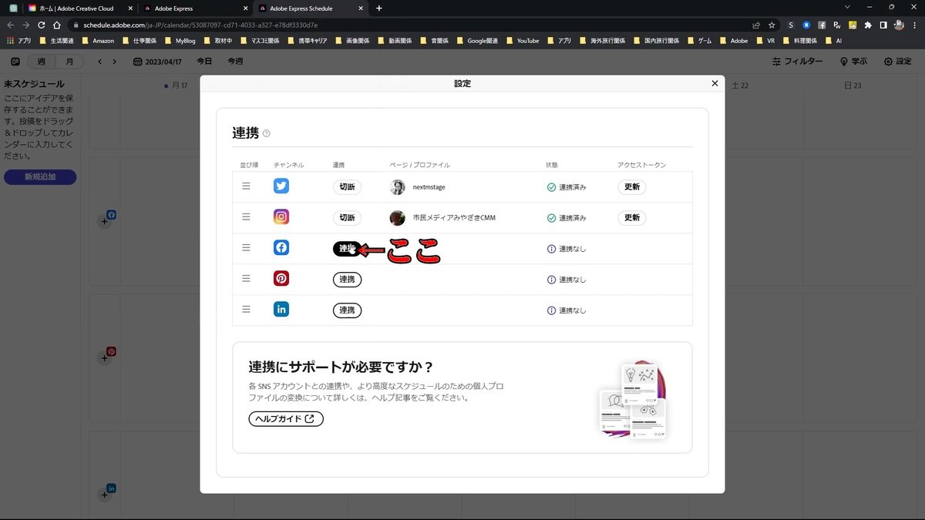Click the Facebook channel icon in the table
The image size is (925, 520).
click(x=281, y=248)
